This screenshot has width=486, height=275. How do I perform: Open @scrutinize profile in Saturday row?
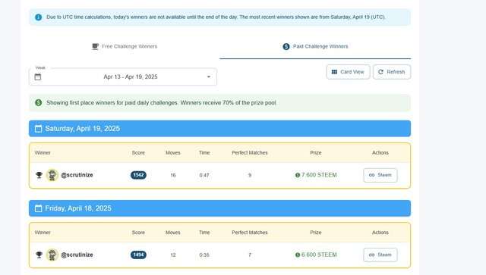77,175
